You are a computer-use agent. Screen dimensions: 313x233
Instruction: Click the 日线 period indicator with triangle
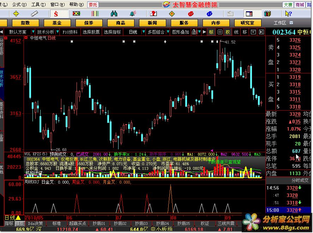click(13, 217)
